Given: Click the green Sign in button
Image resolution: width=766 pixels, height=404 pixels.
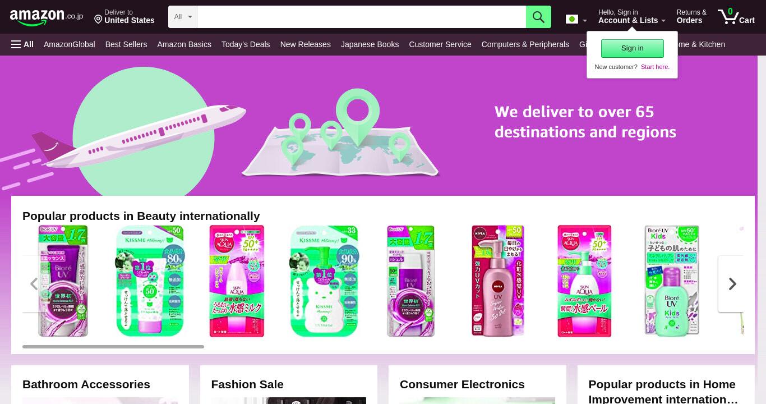Looking at the screenshot, I should click(x=633, y=48).
